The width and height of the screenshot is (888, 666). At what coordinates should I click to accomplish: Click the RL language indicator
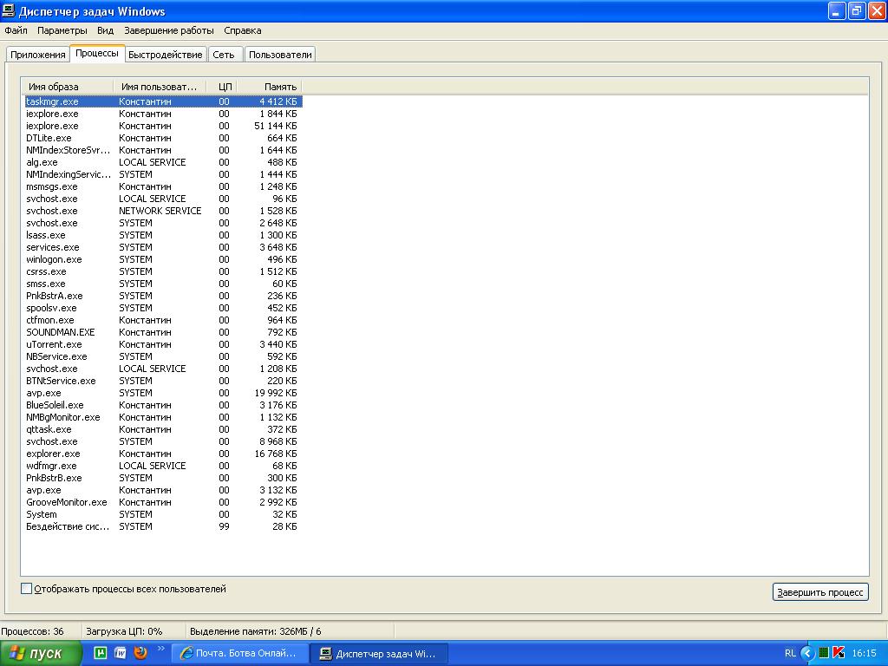tap(790, 653)
